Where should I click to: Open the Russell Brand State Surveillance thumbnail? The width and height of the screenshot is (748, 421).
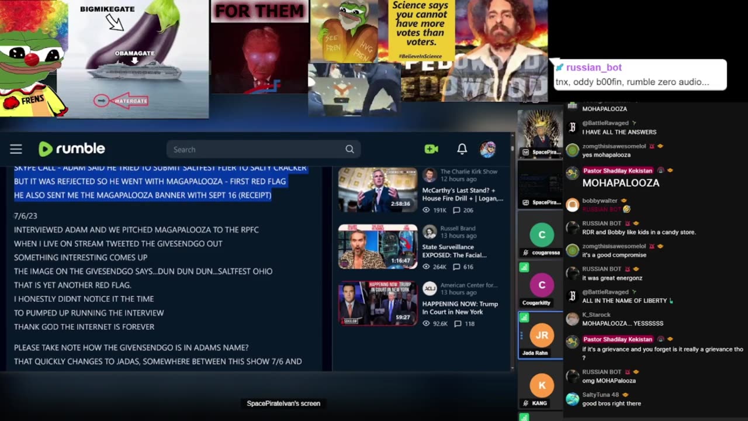pos(378,247)
